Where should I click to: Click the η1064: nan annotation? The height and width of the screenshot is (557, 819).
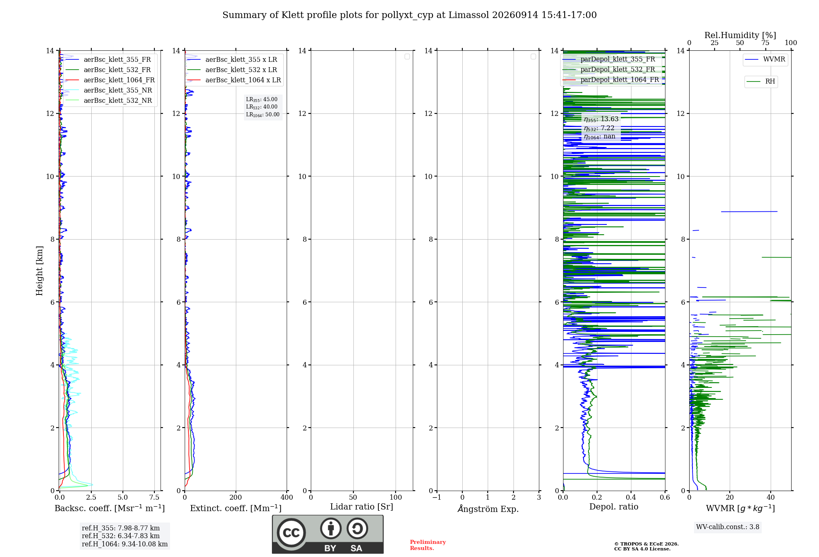point(600,136)
